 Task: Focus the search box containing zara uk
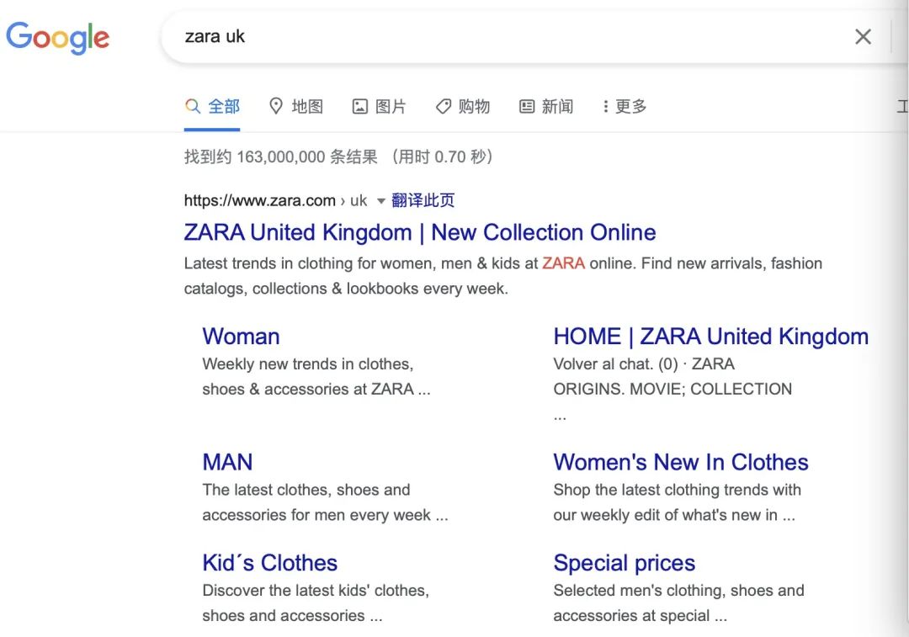(x=505, y=36)
